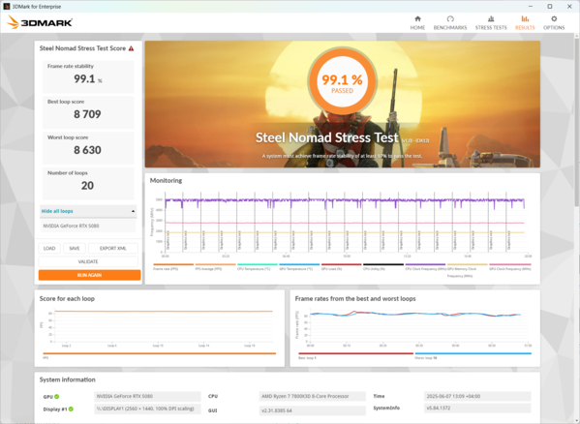Viewport: 580px width, 424px height.
Task: Click the Export XML button
Action: click(x=113, y=248)
